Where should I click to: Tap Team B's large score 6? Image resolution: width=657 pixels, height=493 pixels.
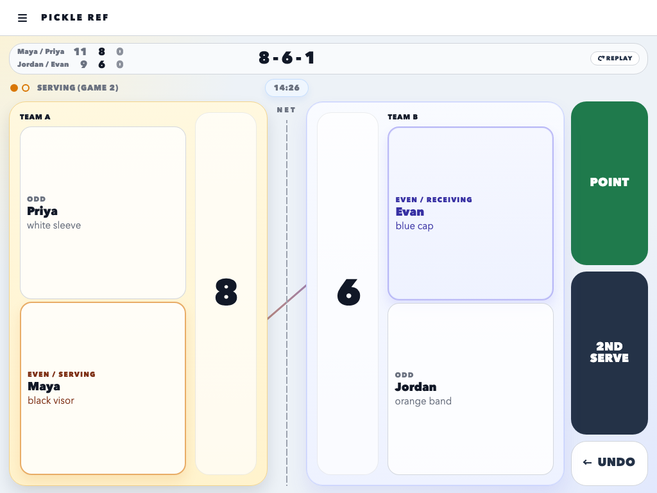point(348,293)
